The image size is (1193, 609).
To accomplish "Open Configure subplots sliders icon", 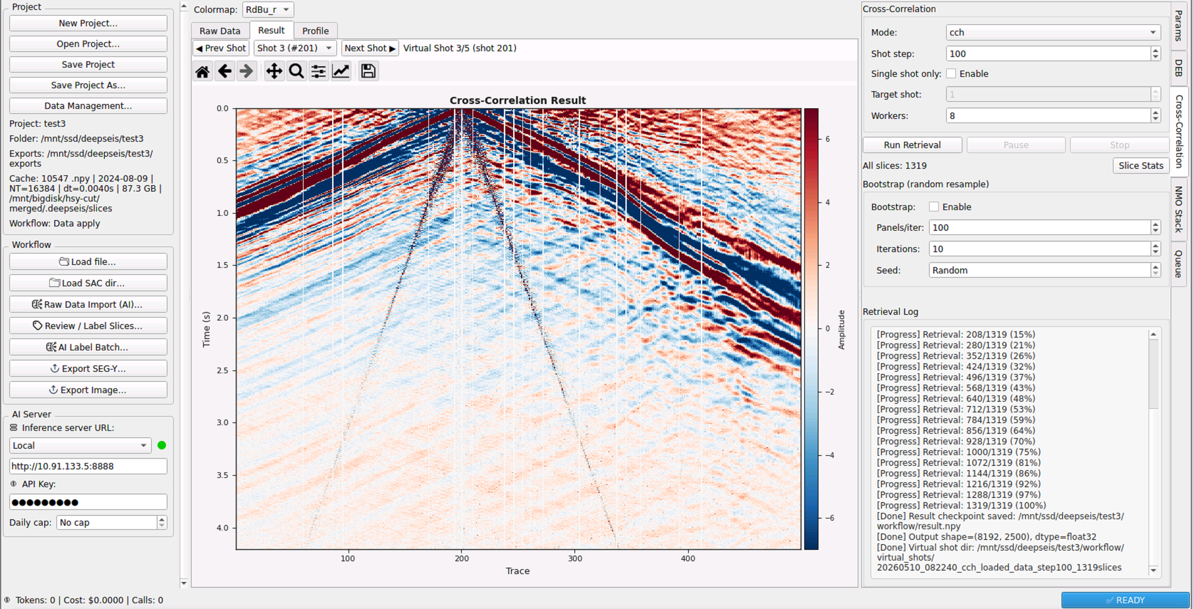I will click(x=319, y=71).
